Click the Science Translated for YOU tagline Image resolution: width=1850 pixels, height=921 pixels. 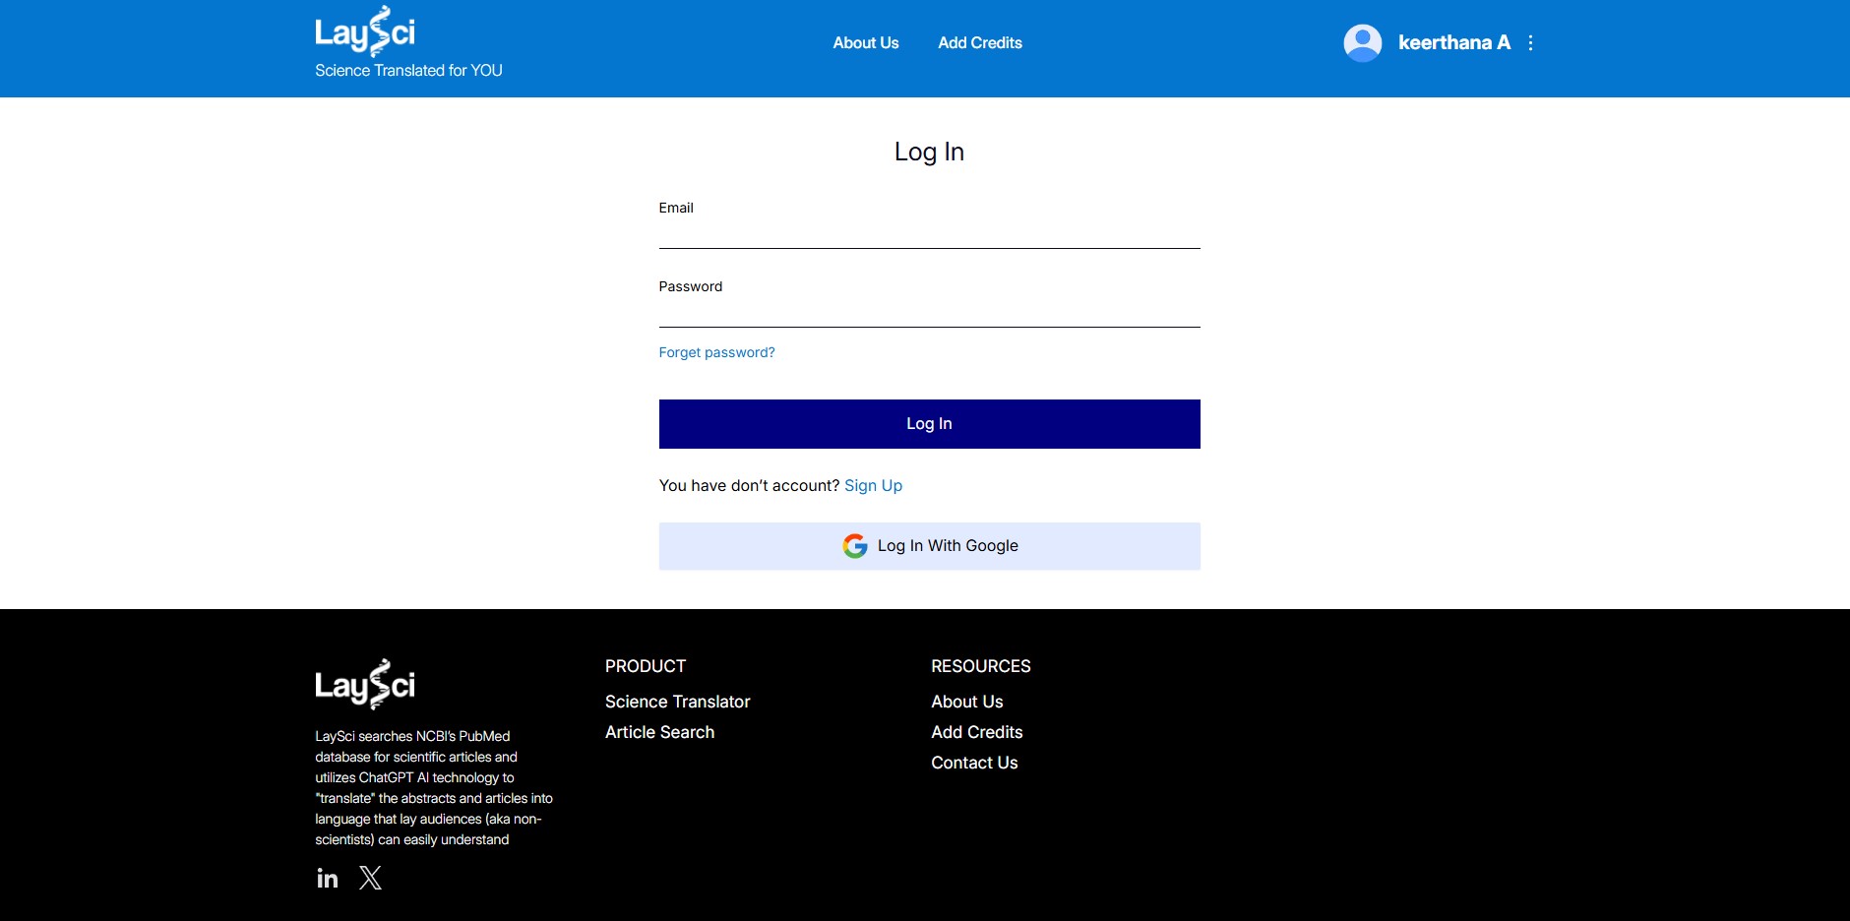(x=408, y=71)
